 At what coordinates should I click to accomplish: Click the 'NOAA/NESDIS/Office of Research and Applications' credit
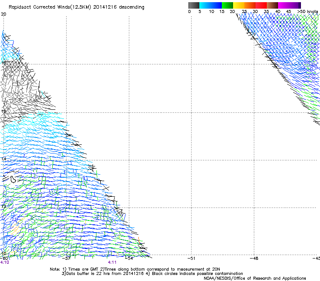255,278
